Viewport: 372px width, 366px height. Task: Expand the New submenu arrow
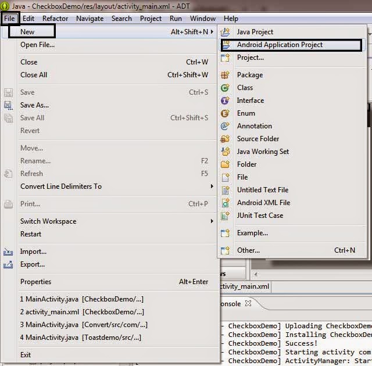212,32
